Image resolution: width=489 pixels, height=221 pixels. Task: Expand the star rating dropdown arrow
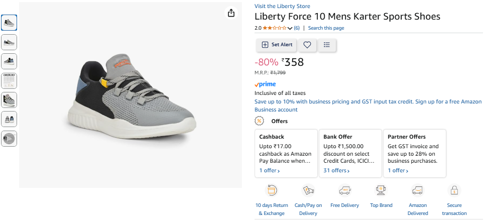point(290,28)
